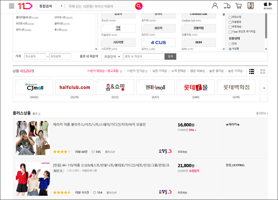The image size is (278, 200).
Task: Switch to grid view layout
Action: [x=263, y=71]
